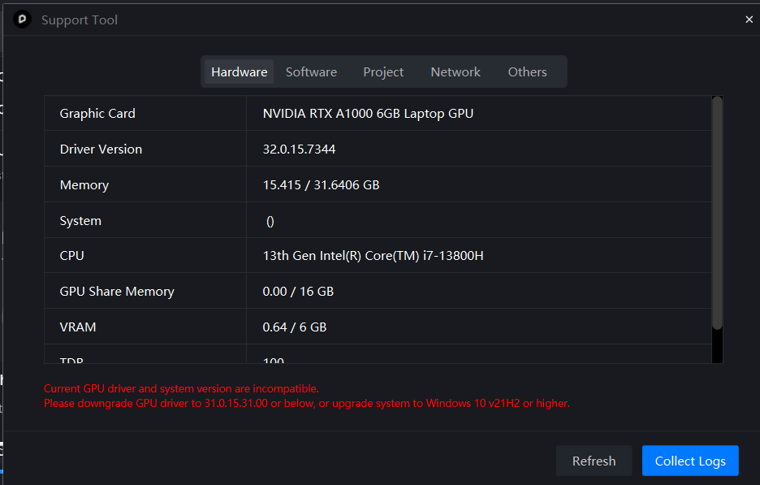
Task: Open the Software tab
Action: (311, 71)
